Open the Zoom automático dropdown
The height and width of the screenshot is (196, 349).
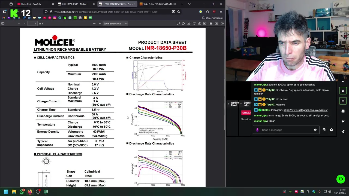pos(115,23)
